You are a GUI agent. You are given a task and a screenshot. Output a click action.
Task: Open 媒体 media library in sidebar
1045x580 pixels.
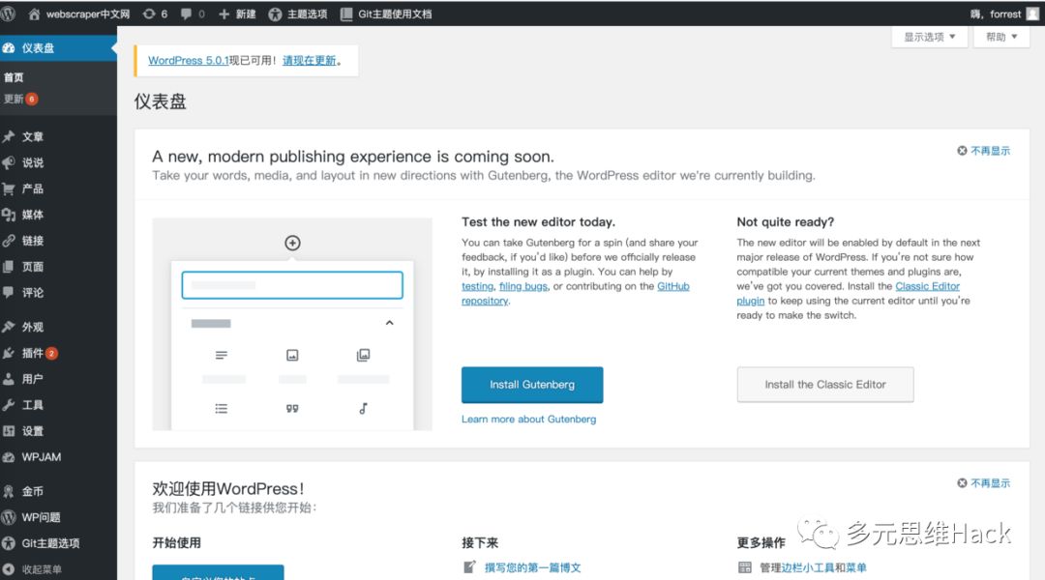click(58, 215)
